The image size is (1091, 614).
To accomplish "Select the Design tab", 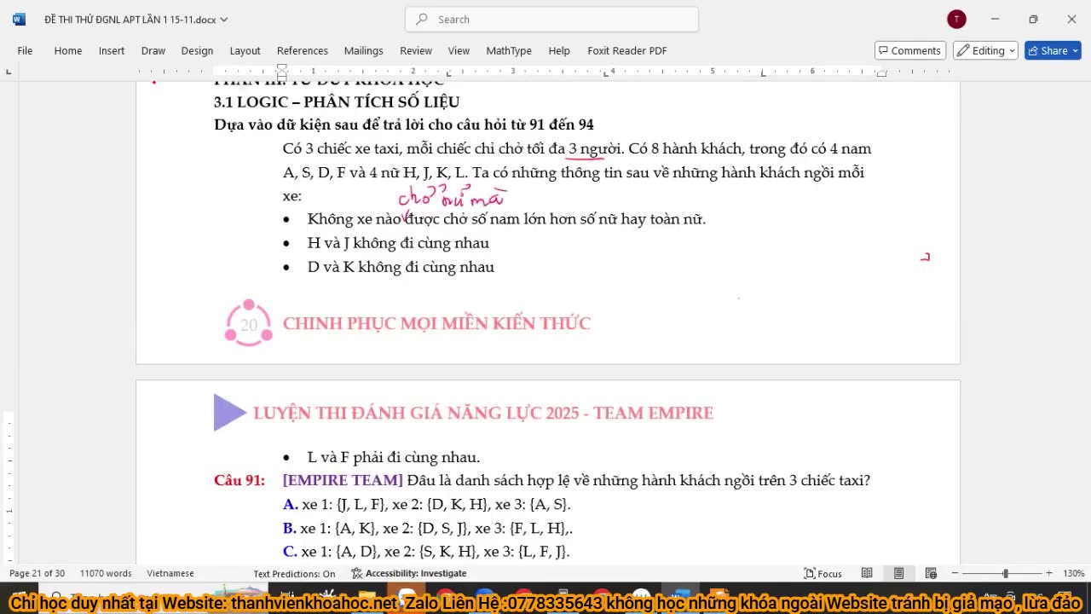I will [x=197, y=50].
